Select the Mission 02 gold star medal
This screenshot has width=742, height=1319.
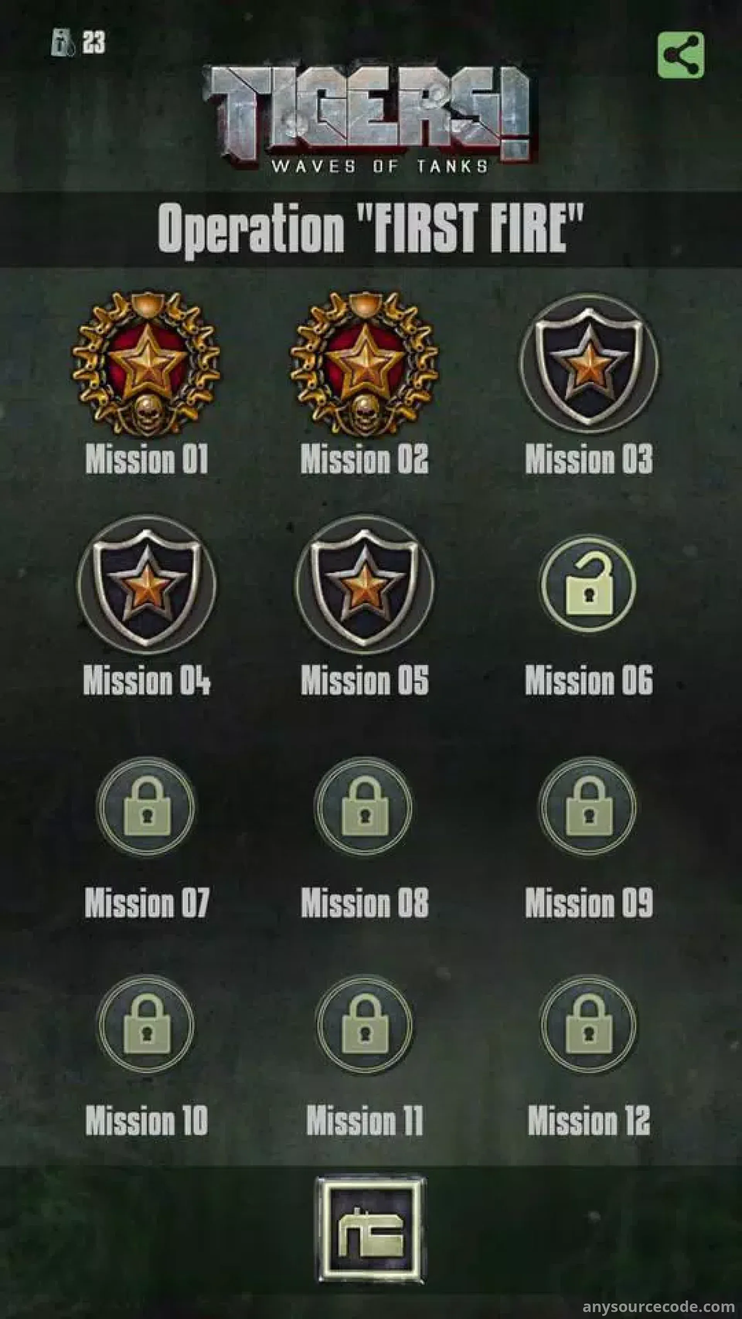click(x=364, y=364)
